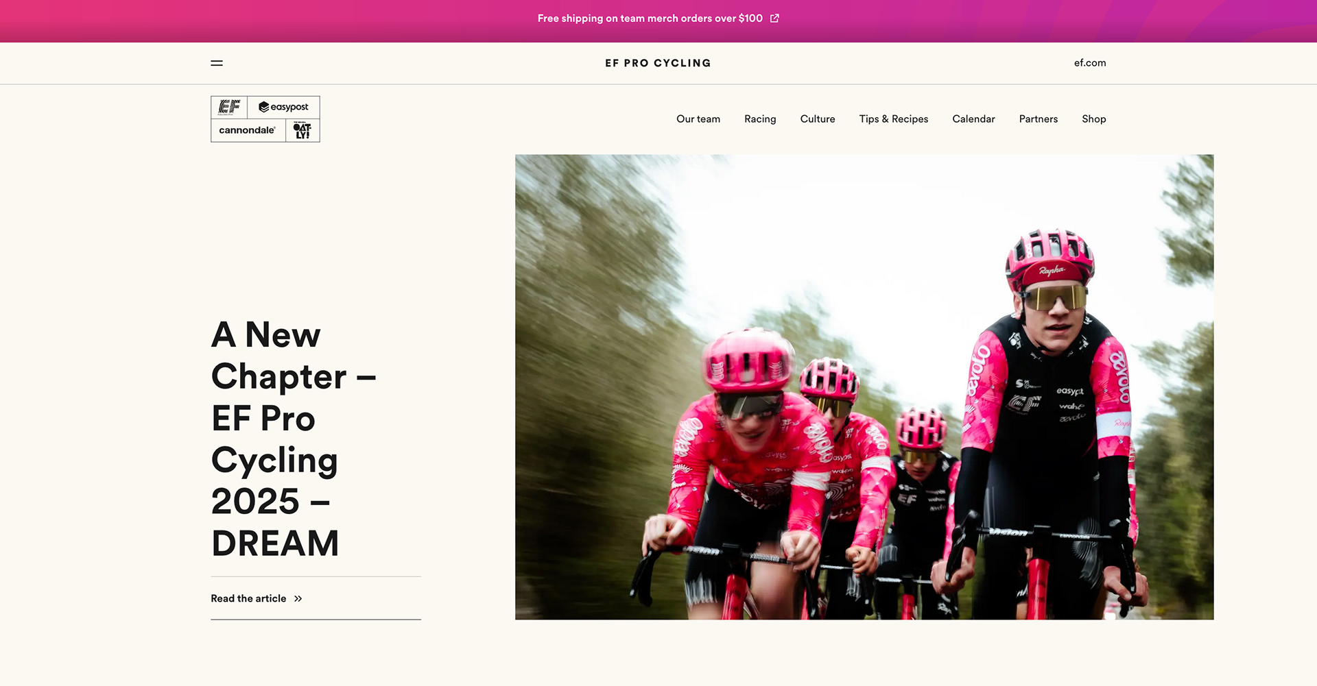
Task: Select the Culture navigation item
Action: point(818,119)
